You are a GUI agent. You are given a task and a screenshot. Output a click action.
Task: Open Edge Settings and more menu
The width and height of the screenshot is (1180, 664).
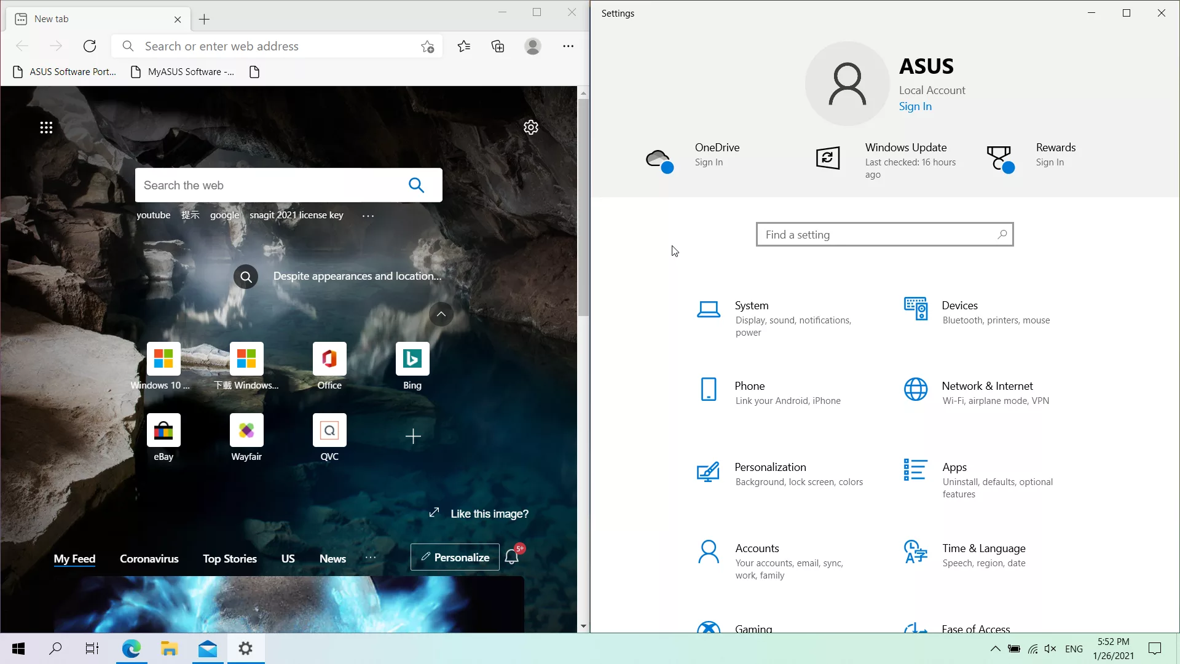click(x=568, y=46)
